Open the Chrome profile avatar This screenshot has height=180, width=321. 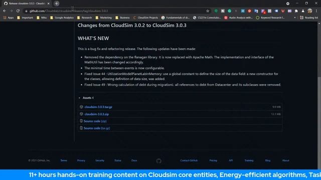point(310,11)
